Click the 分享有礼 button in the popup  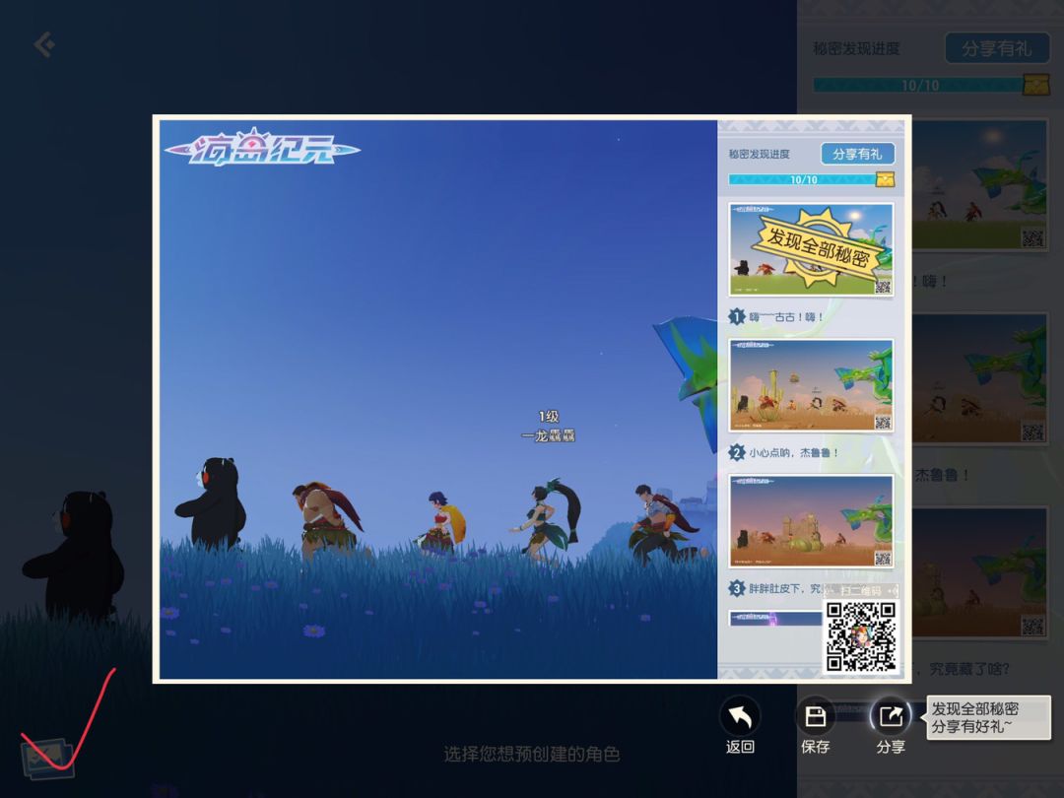(x=858, y=154)
